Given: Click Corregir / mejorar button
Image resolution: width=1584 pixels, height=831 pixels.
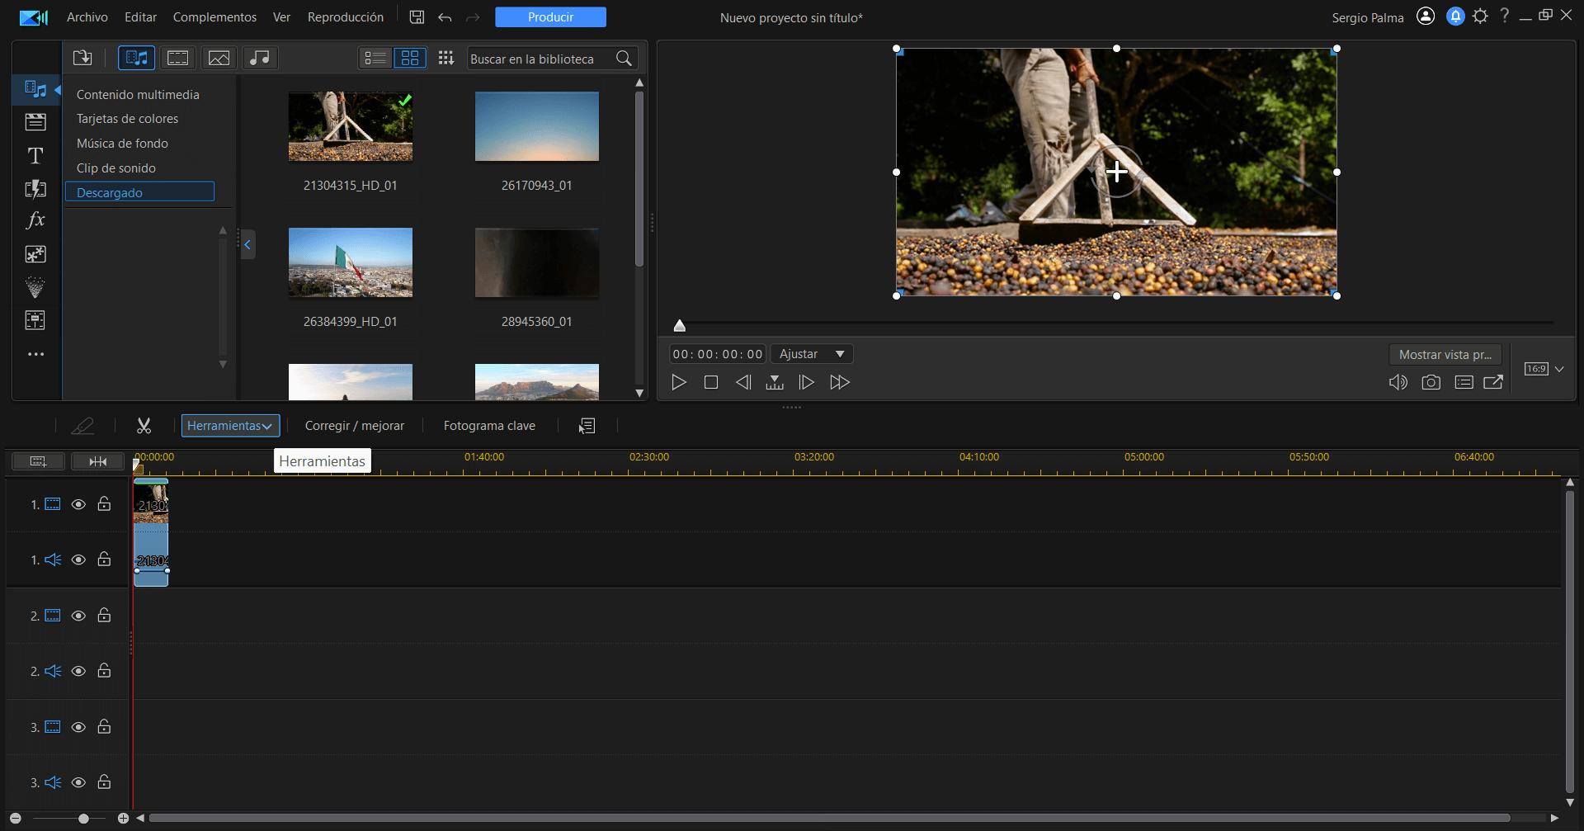Looking at the screenshot, I should point(355,426).
